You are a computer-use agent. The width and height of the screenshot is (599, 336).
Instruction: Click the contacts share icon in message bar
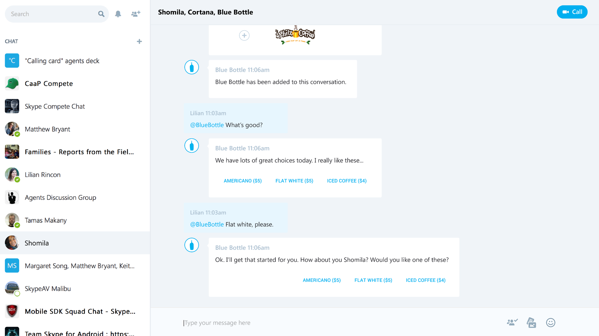pyautogui.click(x=512, y=322)
